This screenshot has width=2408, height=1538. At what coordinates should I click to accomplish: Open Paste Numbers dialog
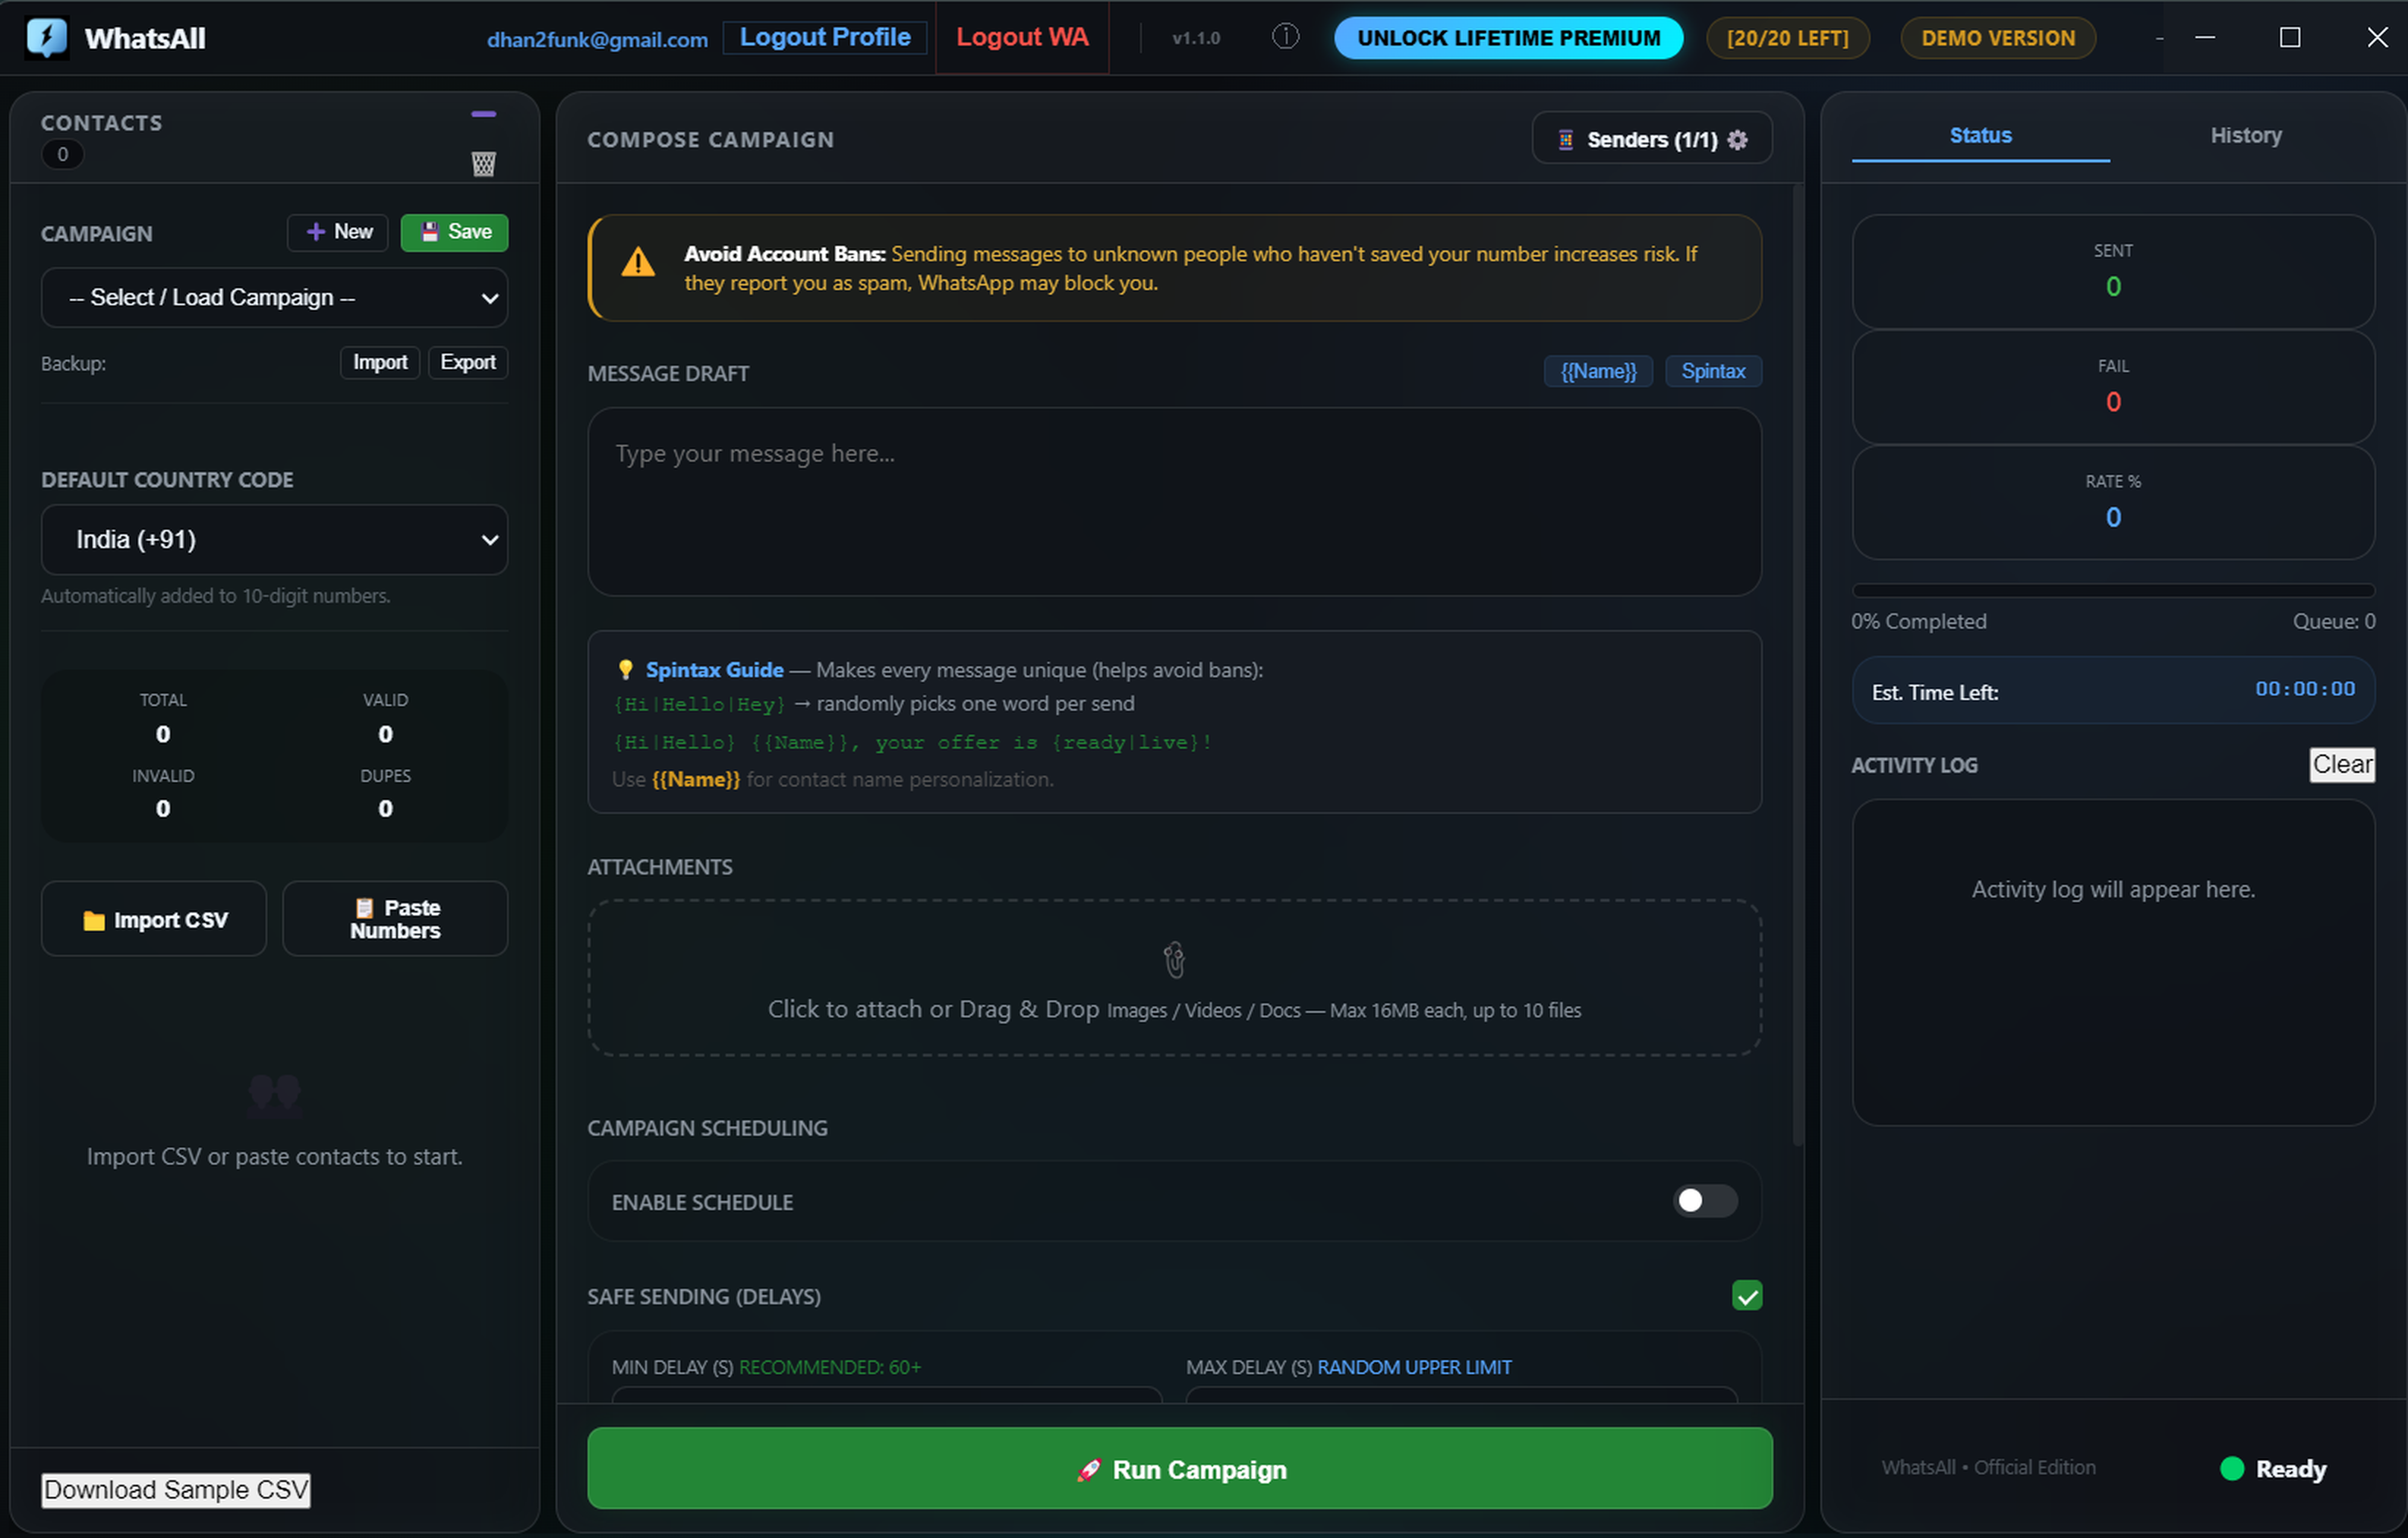(395, 919)
